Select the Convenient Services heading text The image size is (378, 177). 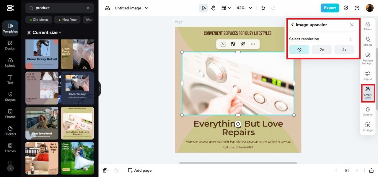[x=238, y=33]
